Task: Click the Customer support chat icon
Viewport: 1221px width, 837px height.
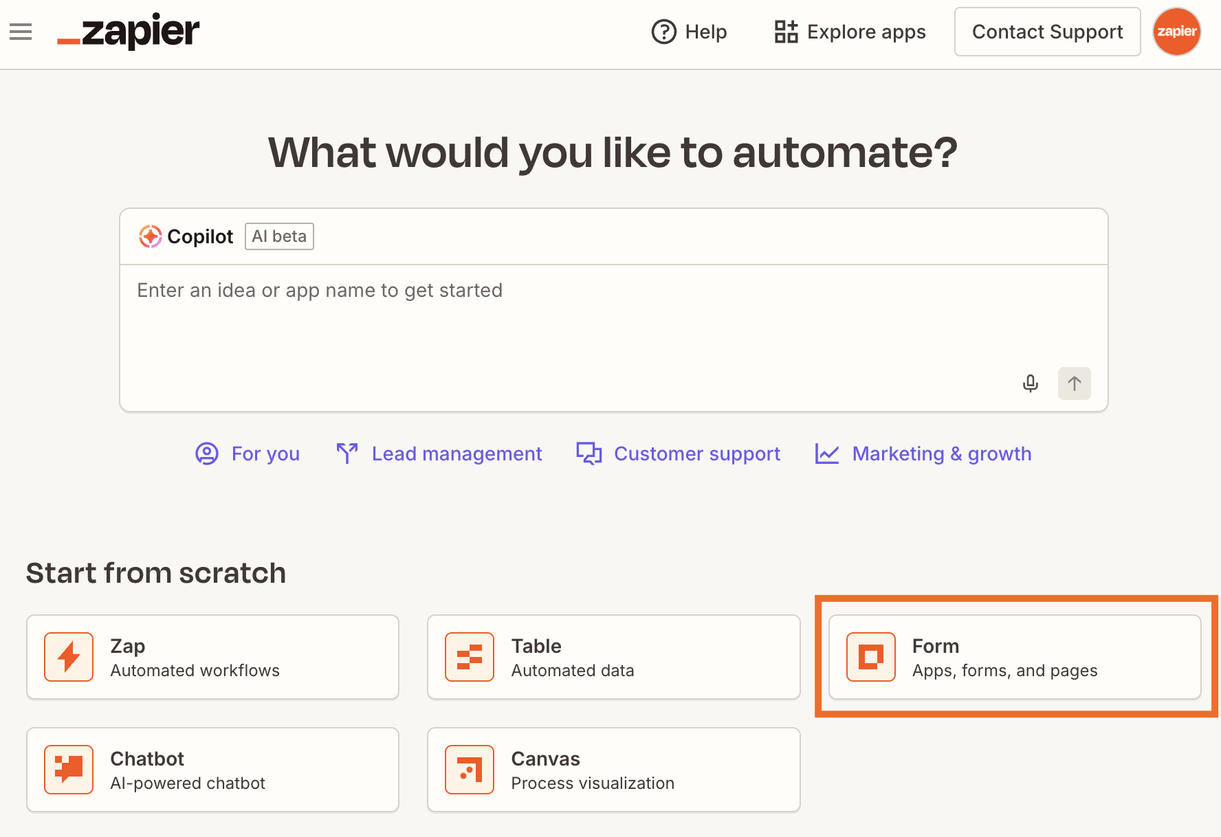Action: point(588,454)
